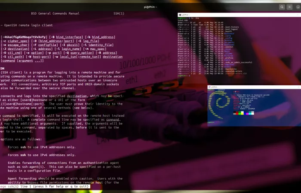The height and width of the screenshot is (193, 301).
Task: Click the PuTTY icon of the ls listing window
Action: [x=180, y=14]
